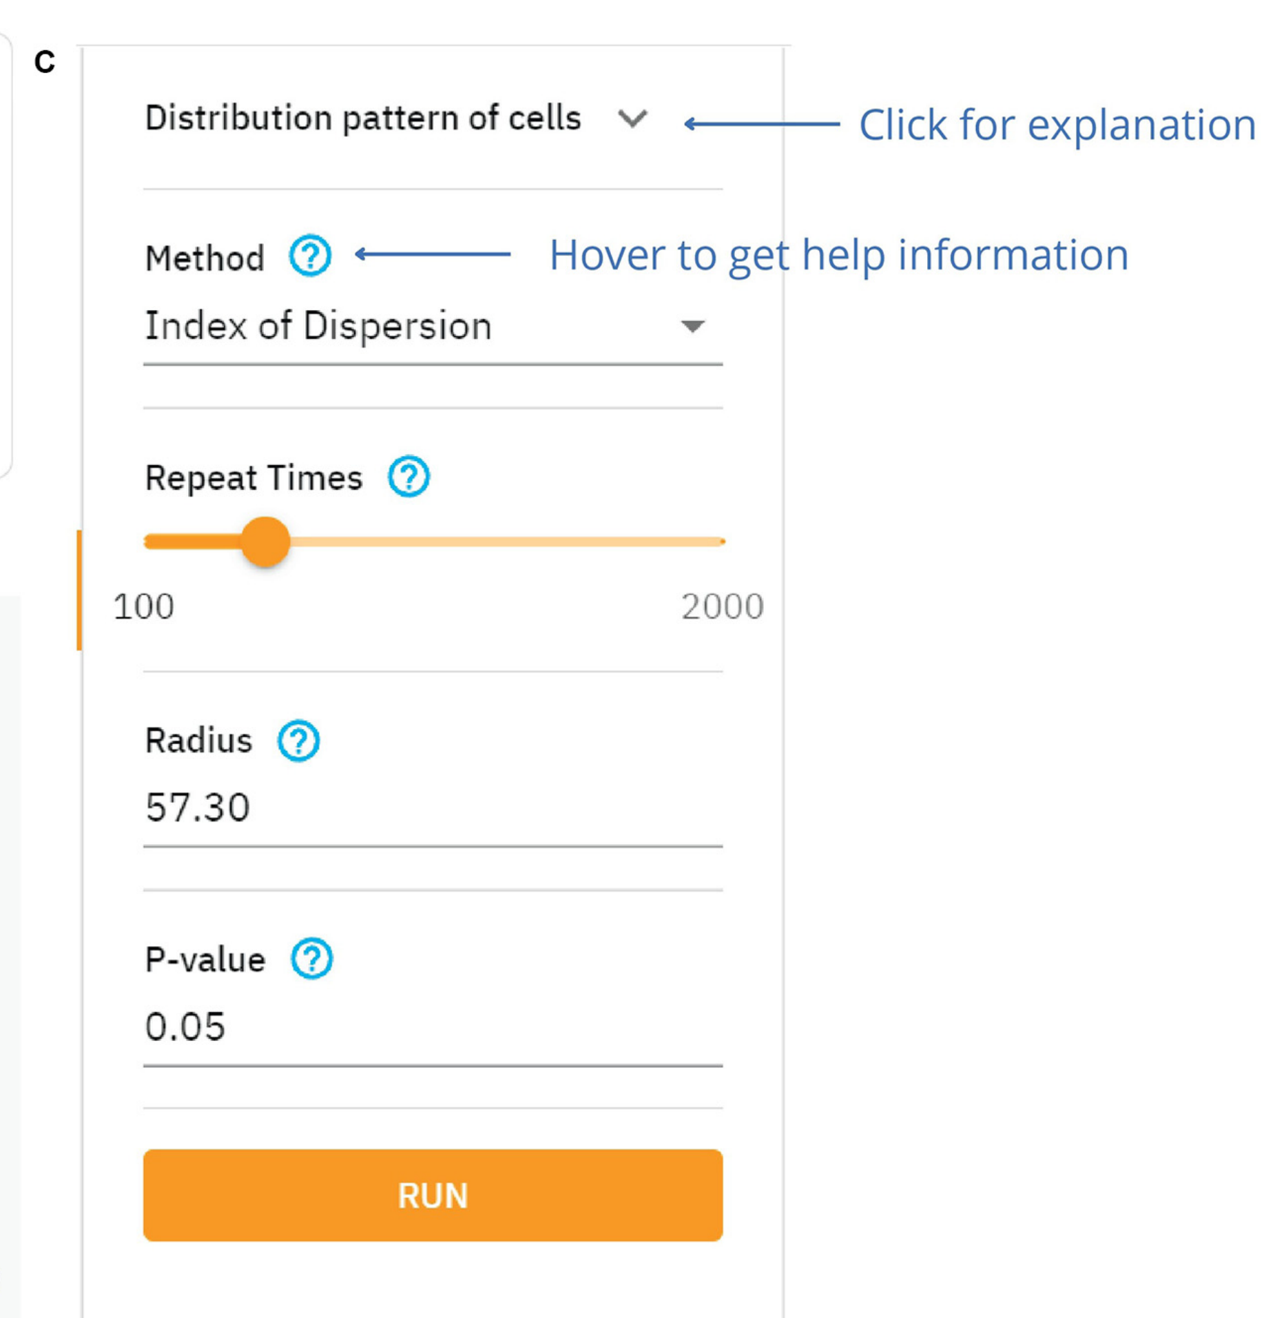The width and height of the screenshot is (1284, 1318).
Task: Click the Method help question-mark icon
Action: click(310, 256)
